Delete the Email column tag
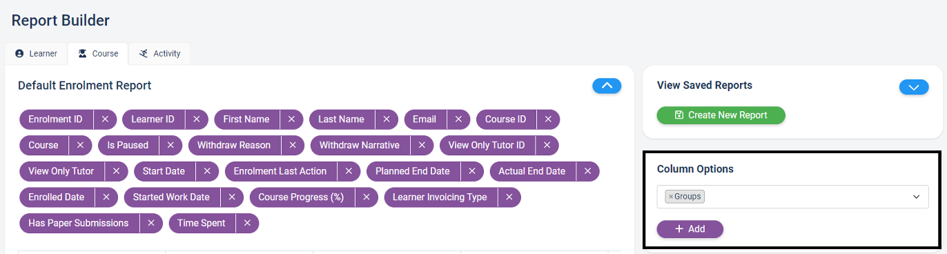The image size is (947, 254). click(x=458, y=119)
